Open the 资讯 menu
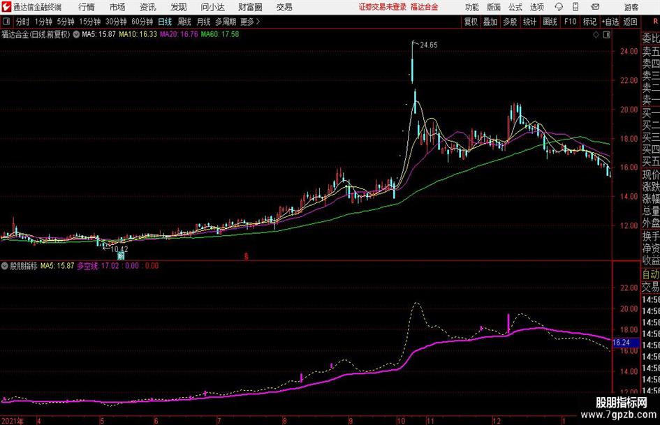Screen dimensions: 660x425 tap(148, 7)
